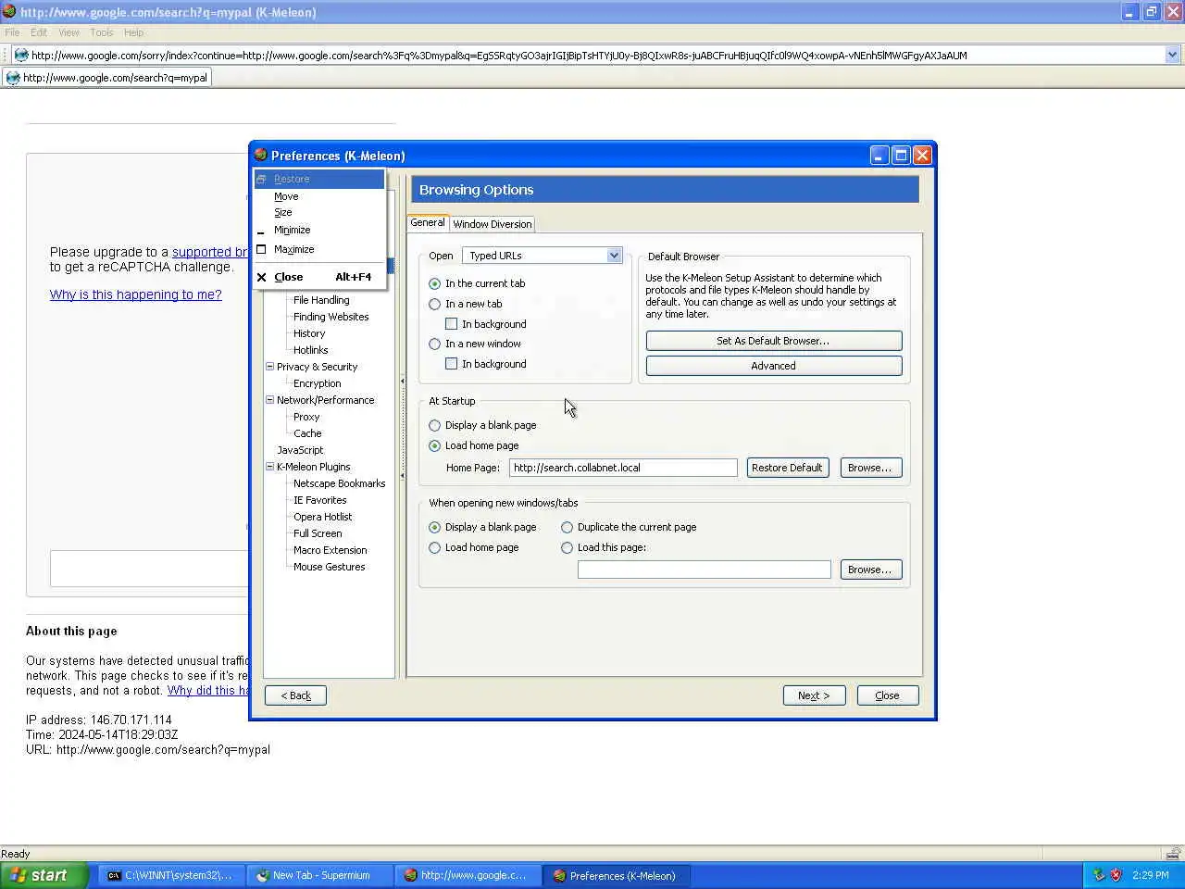The width and height of the screenshot is (1185, 889).
Task: Select Encryption in preferences tree
Action: pyautogui.click(x=317, y=383)
